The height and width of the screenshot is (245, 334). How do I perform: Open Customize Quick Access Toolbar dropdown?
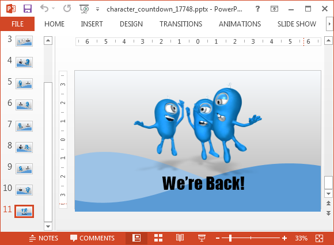tap(97, 9)
